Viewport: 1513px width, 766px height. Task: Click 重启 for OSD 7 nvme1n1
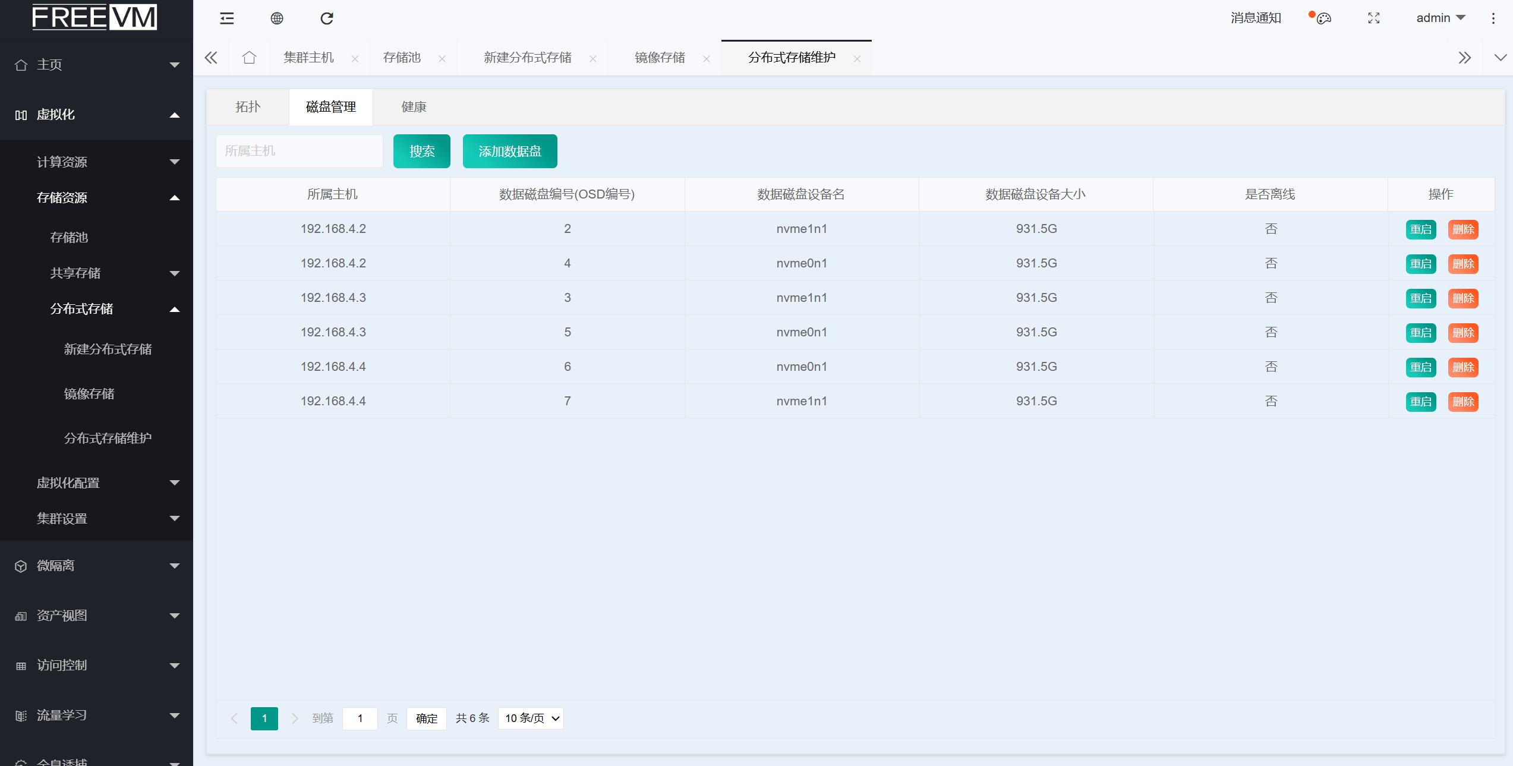(x=1420, y=402)
